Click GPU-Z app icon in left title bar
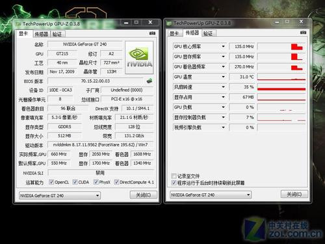This screenshot has width=325, height=244. [x=19, y=23]
